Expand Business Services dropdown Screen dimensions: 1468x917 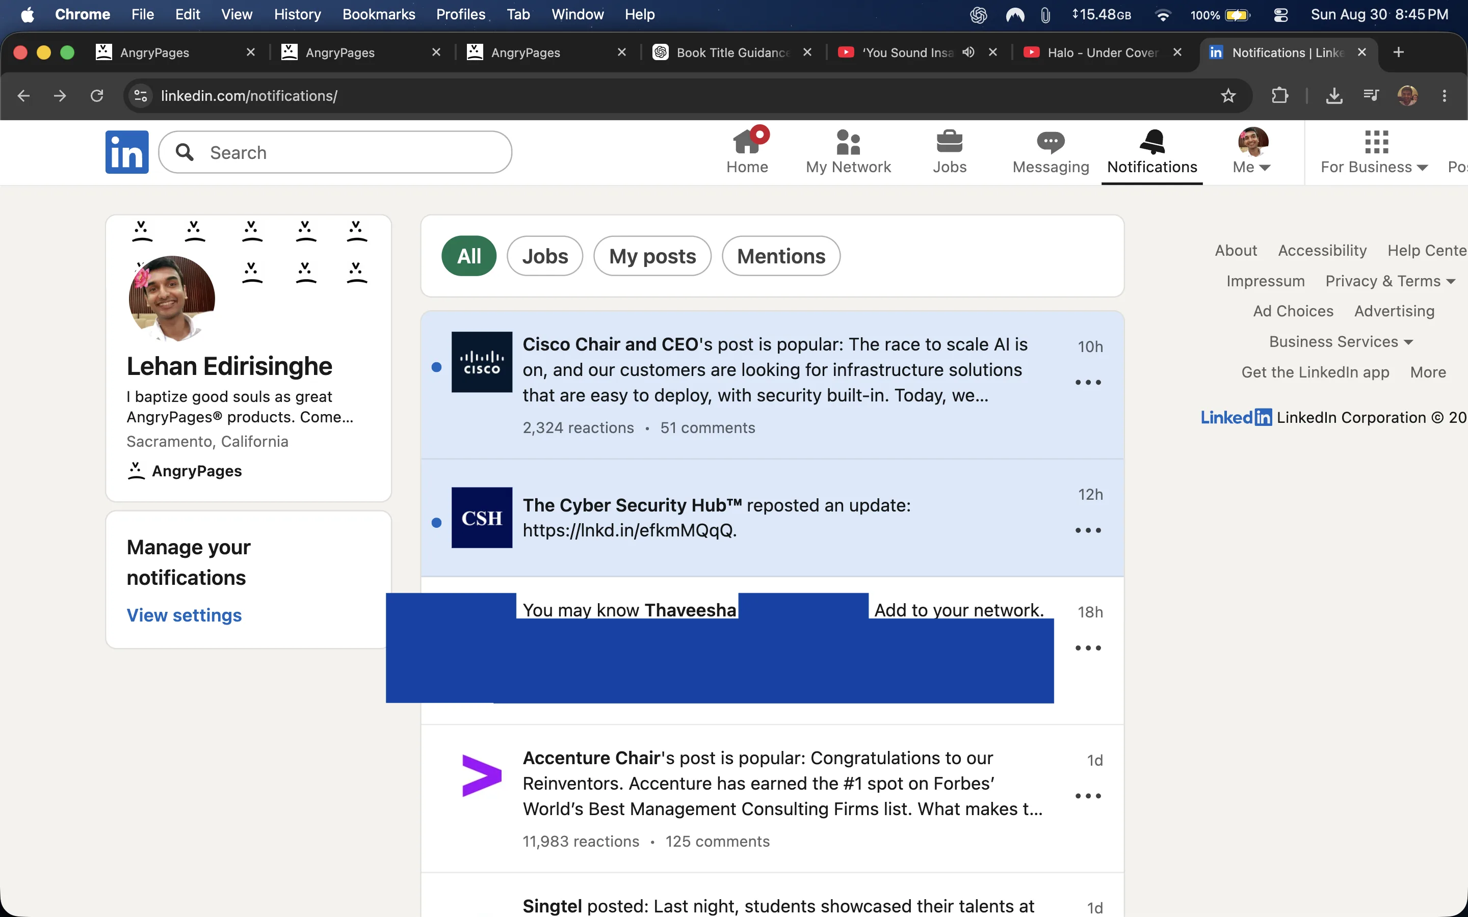[x=1341, y=342]
